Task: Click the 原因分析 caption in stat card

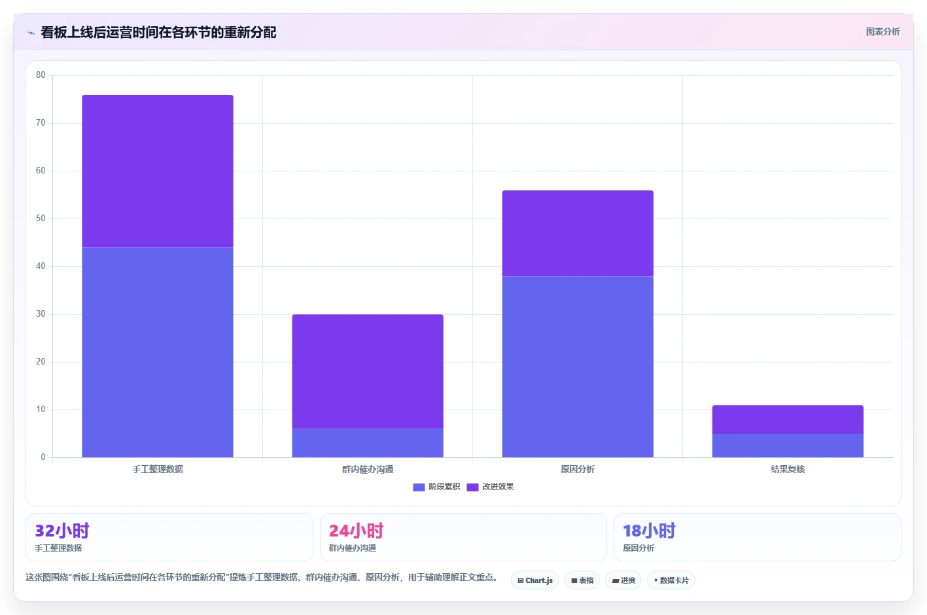Action: [638, 548]
